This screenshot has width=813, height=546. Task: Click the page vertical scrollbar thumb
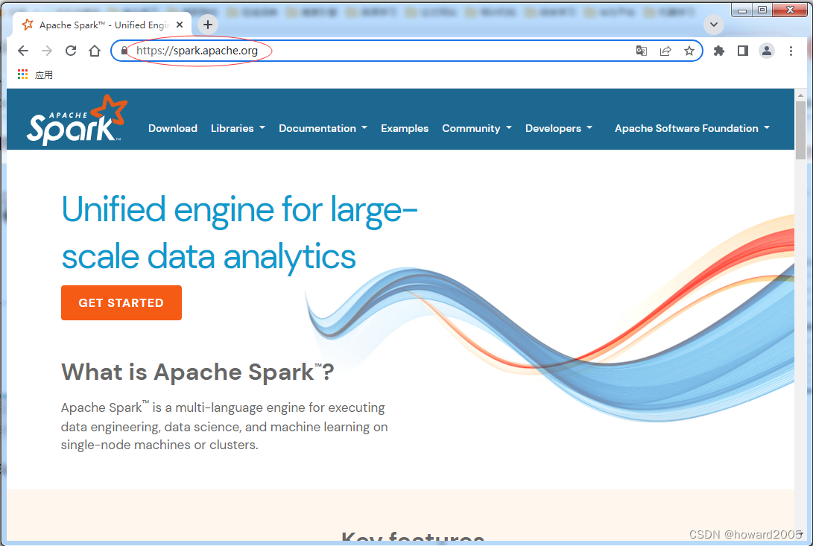click(x=800, y=130)
